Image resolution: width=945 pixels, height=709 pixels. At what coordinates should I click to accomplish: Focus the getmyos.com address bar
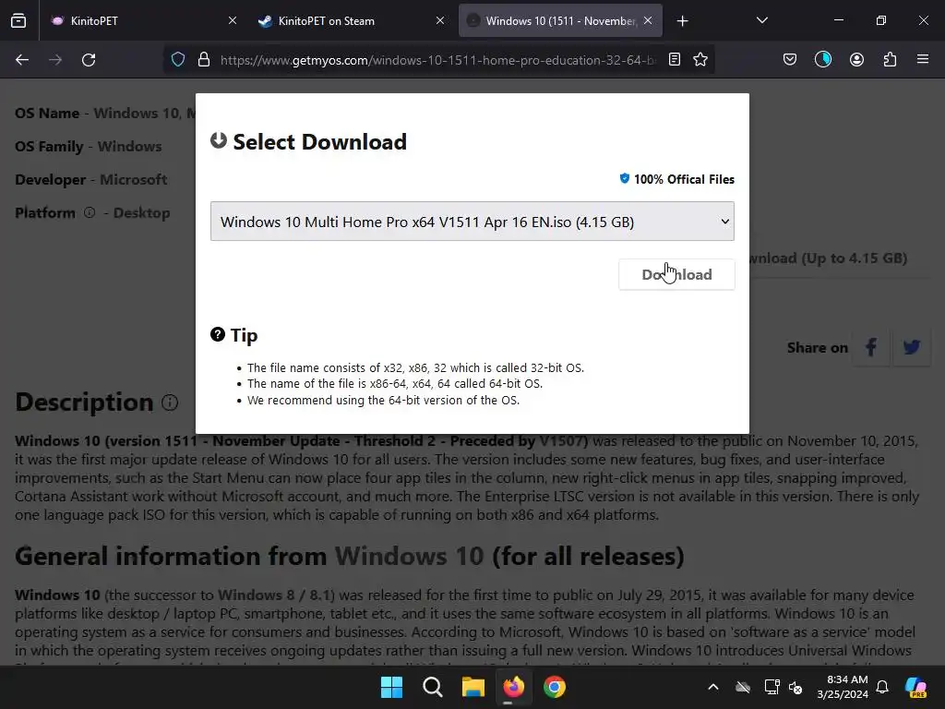coord(437,60)
